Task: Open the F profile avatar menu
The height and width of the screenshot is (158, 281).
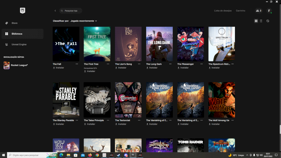Action: pos(269,11)
